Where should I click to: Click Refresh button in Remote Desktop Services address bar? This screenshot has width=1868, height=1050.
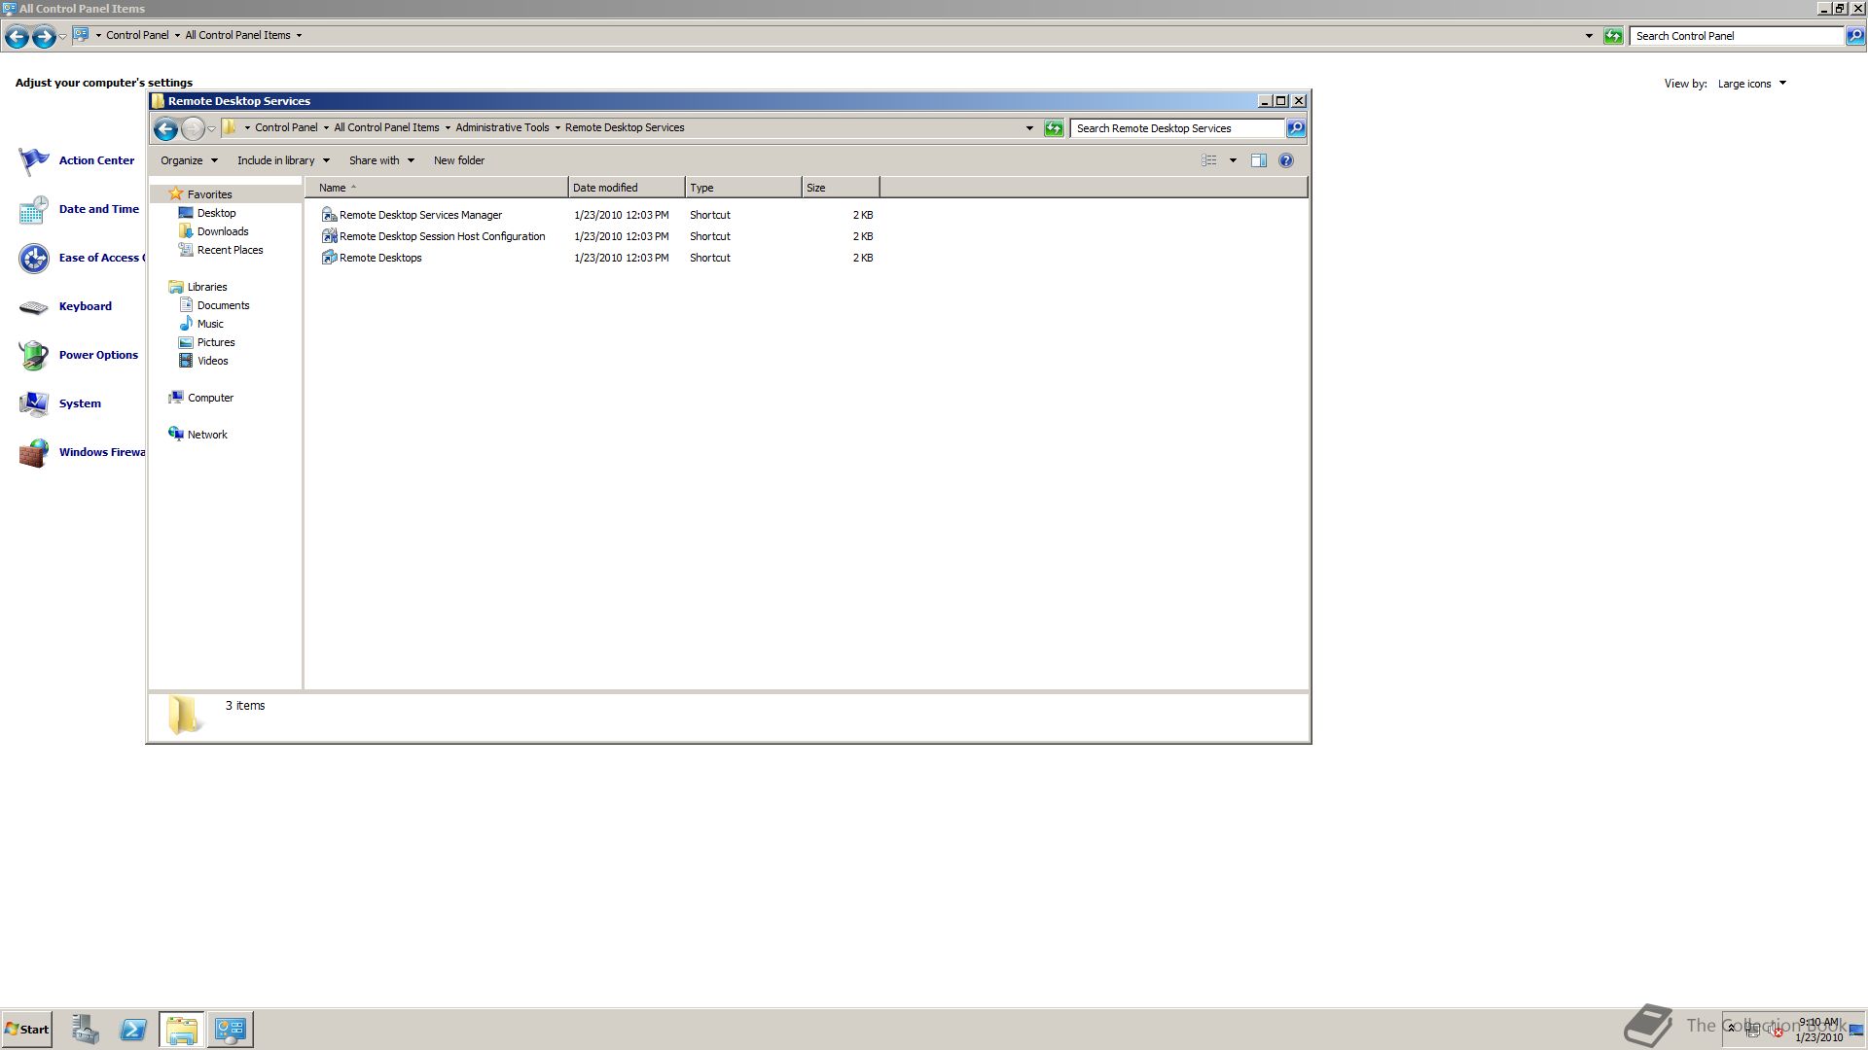[x=1054, y=128]
